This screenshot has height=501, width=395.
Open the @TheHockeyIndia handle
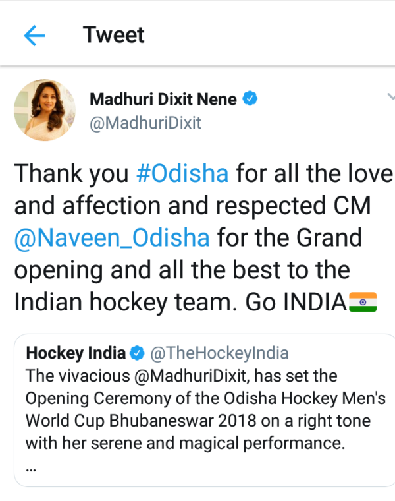coord(219,353)
